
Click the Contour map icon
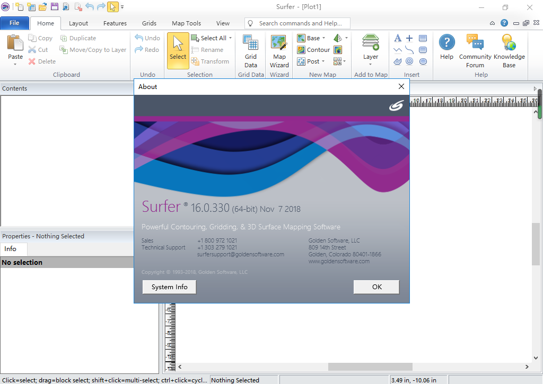301,50
